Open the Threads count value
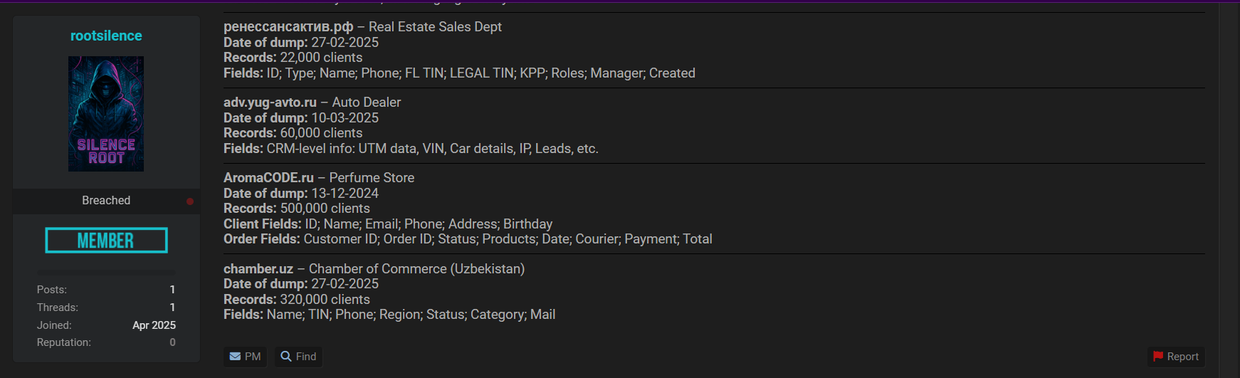The height and width of the screenshot is (378, 1240). point(172,308)
